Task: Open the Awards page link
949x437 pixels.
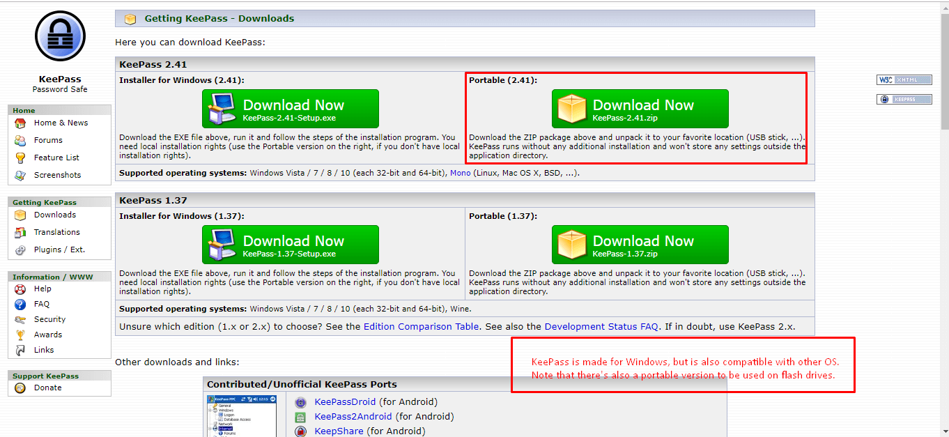Action: click(48, 335)
